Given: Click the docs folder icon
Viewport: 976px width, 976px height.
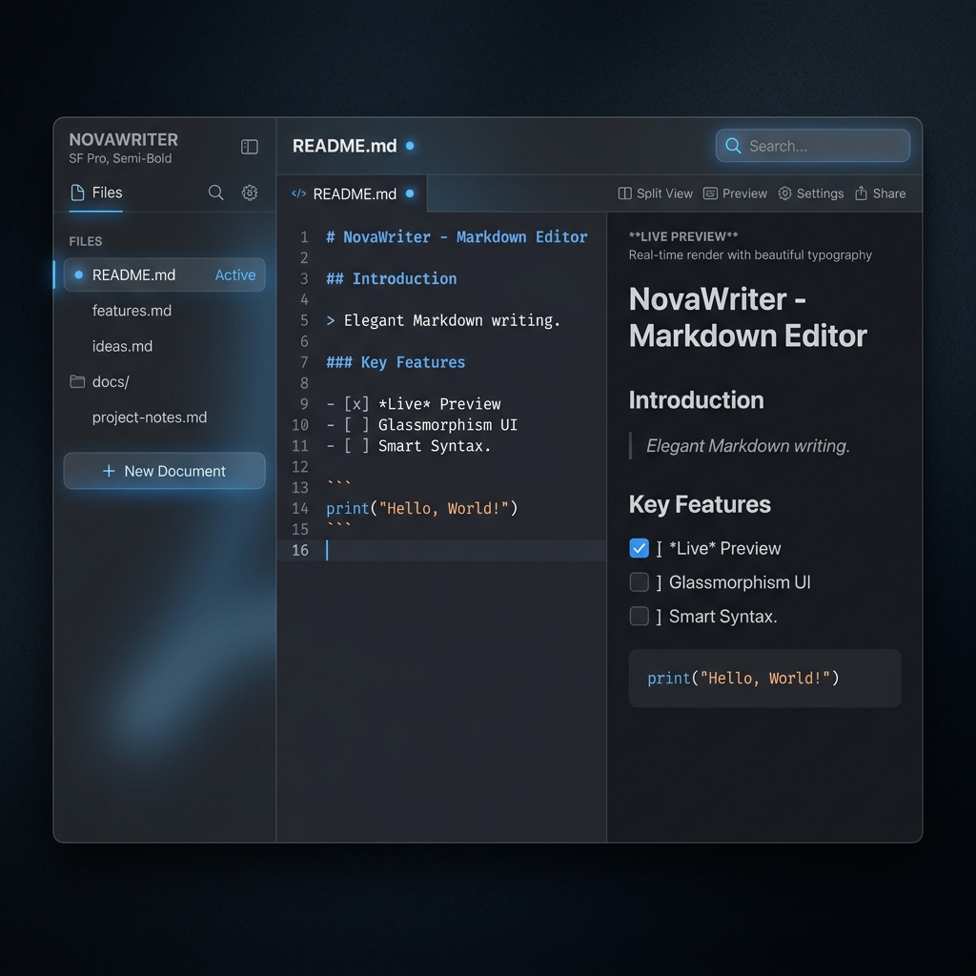Looking at the screenshot, I should click(77, 381).
